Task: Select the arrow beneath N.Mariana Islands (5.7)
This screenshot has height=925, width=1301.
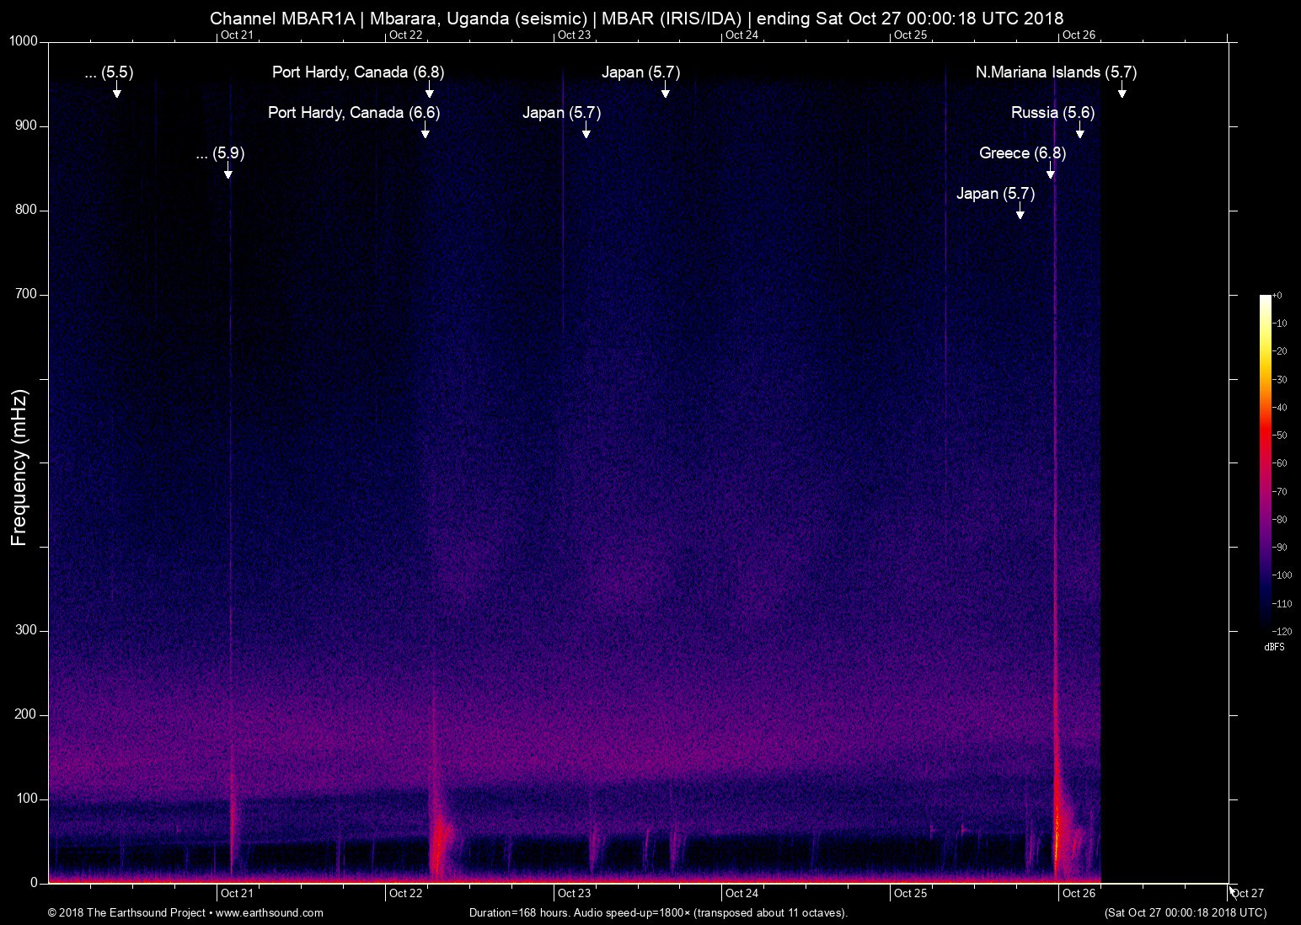Action: [x=1122, y=90]
